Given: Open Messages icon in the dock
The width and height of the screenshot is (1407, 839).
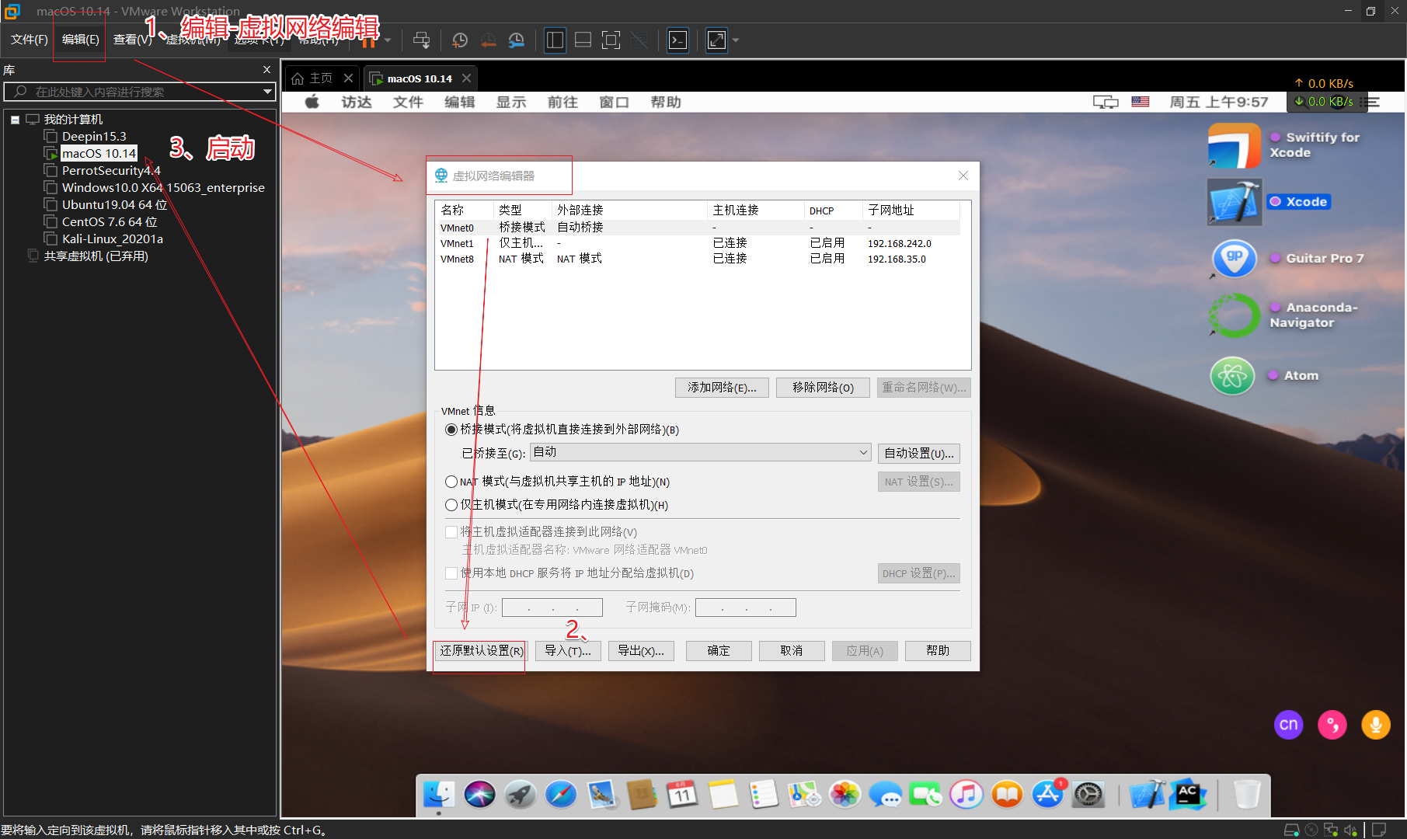Looking at the screenshot, I should [885, 794].
